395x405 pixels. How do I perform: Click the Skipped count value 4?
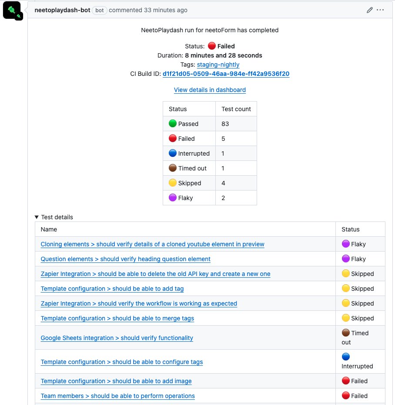(x=223, y=183)
